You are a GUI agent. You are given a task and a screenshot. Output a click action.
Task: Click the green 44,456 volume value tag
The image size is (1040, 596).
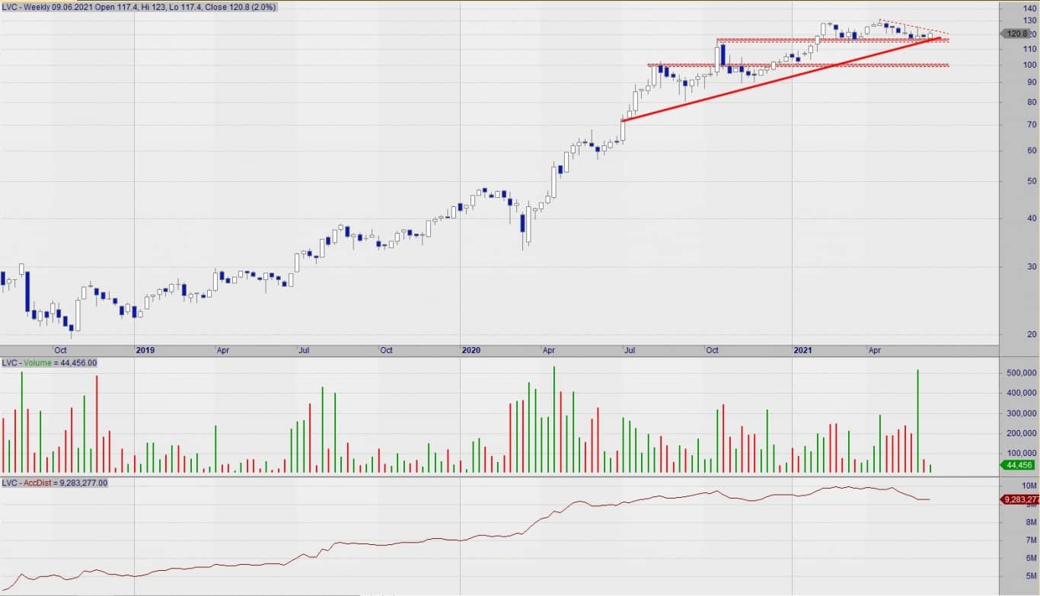click(x=1019, y=464)
